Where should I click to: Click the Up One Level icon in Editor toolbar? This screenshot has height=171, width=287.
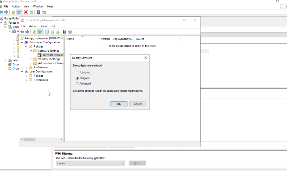click(35, 32)
